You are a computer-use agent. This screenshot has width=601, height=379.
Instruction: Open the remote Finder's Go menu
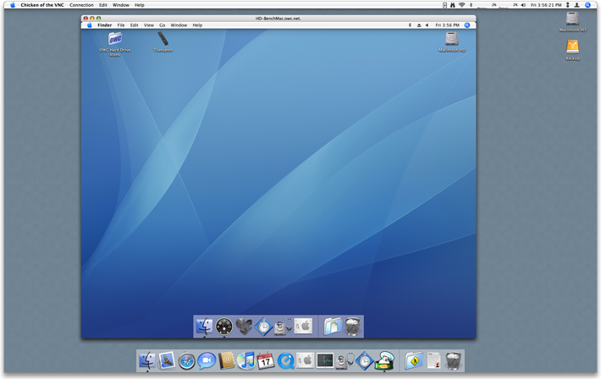click(163, 25)
